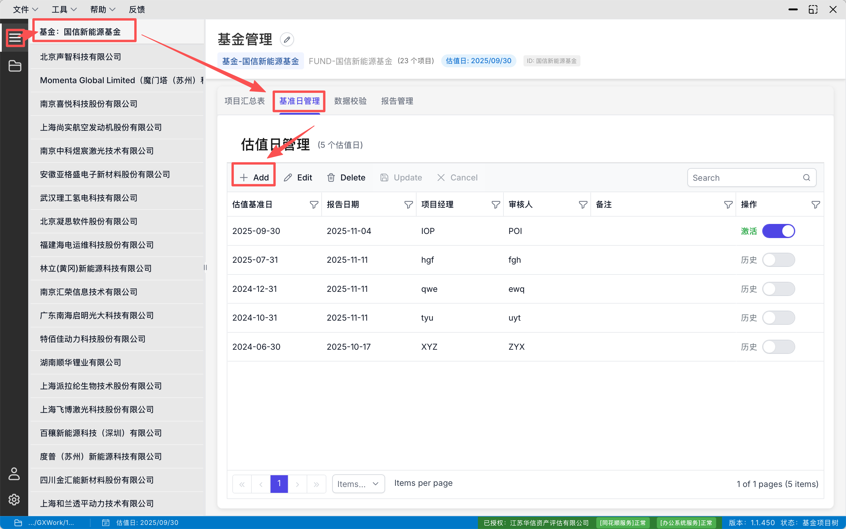Click the calendar icon in status bar
846x529 pixels.
105,523
